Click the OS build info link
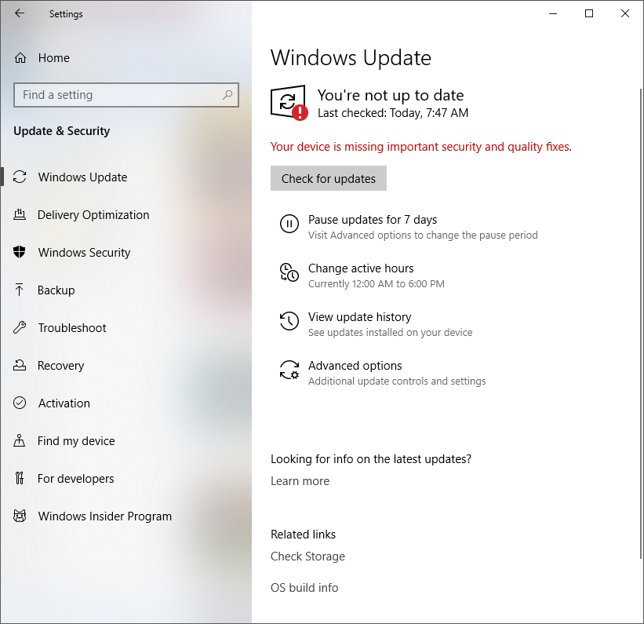The width and height of the screenshot is (644, 624). pyautogui.click(x=304, y=588)
